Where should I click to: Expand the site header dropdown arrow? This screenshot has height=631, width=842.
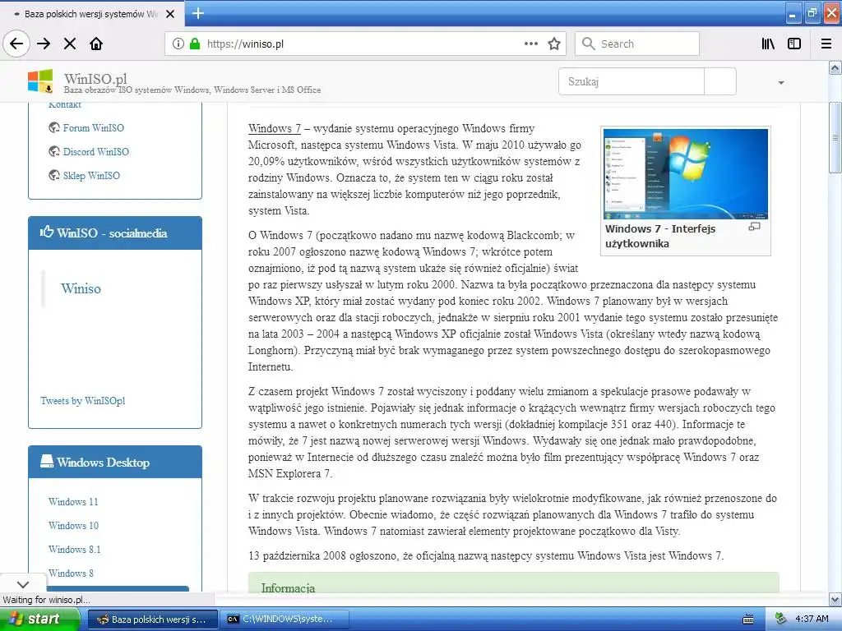click(781, 83)
